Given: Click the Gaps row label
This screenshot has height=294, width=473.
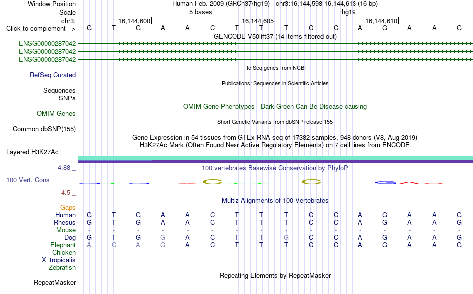Looking at the screenshot, I should pos(68,207).
